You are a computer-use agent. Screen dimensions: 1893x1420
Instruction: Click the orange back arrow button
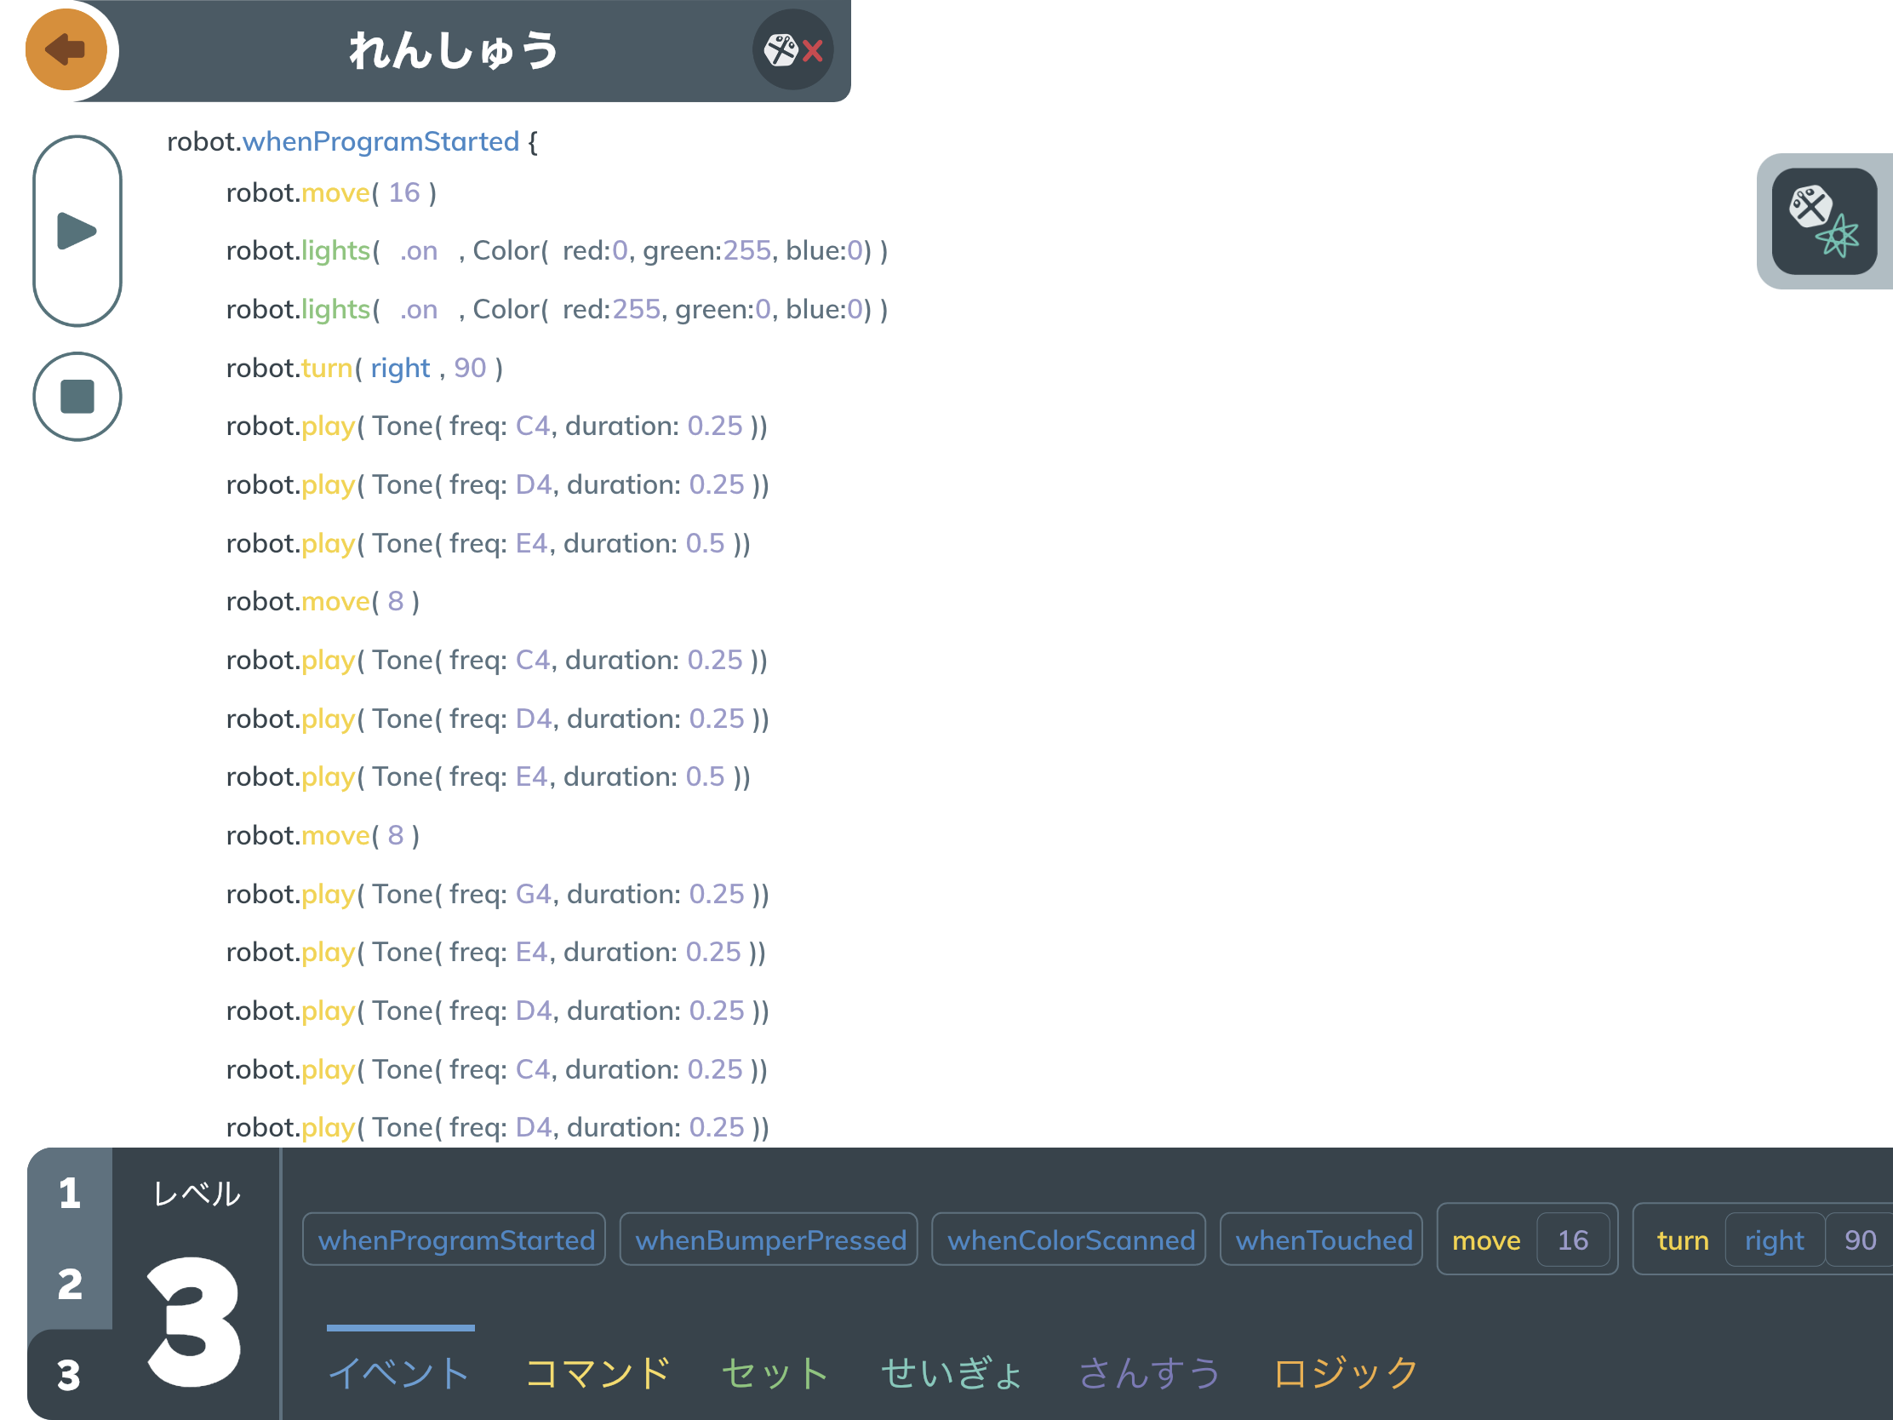click(66, 49)
